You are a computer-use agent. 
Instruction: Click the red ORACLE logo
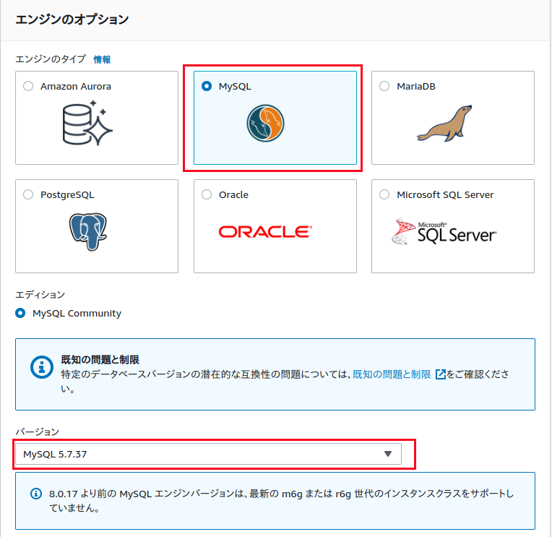click(x=265, y=232)
